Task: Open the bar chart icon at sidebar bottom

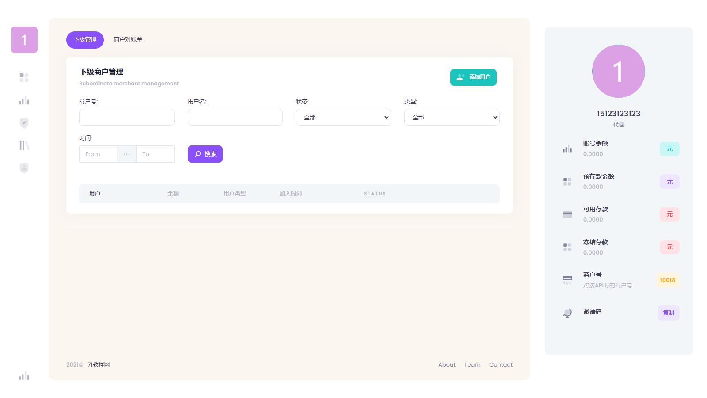Action: (24, 376)
